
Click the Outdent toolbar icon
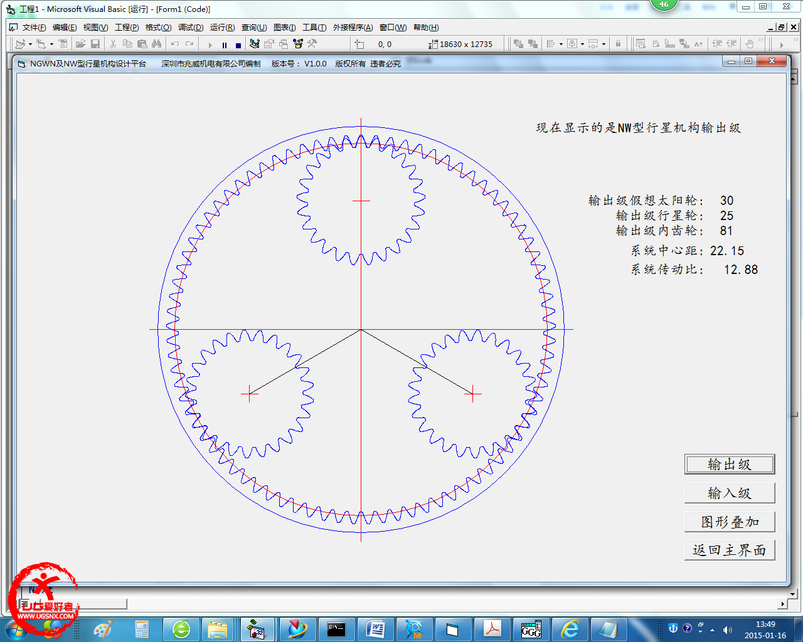(x=731, y=44)
